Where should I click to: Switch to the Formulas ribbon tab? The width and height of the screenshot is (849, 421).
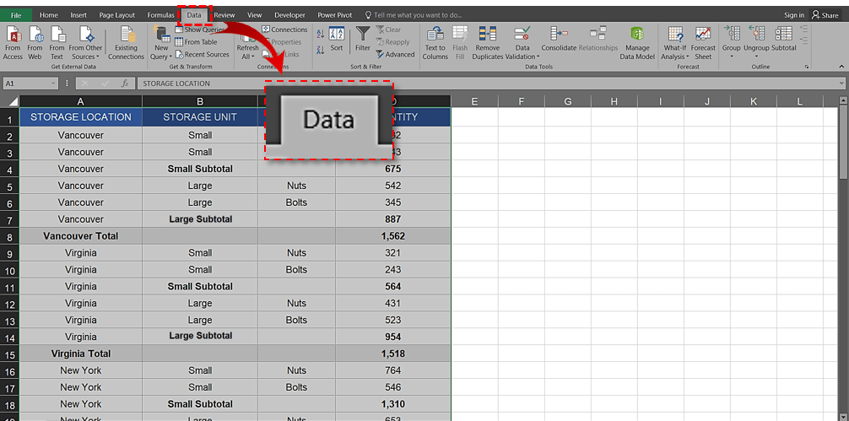pyautogui.click(x=160, y=15)
